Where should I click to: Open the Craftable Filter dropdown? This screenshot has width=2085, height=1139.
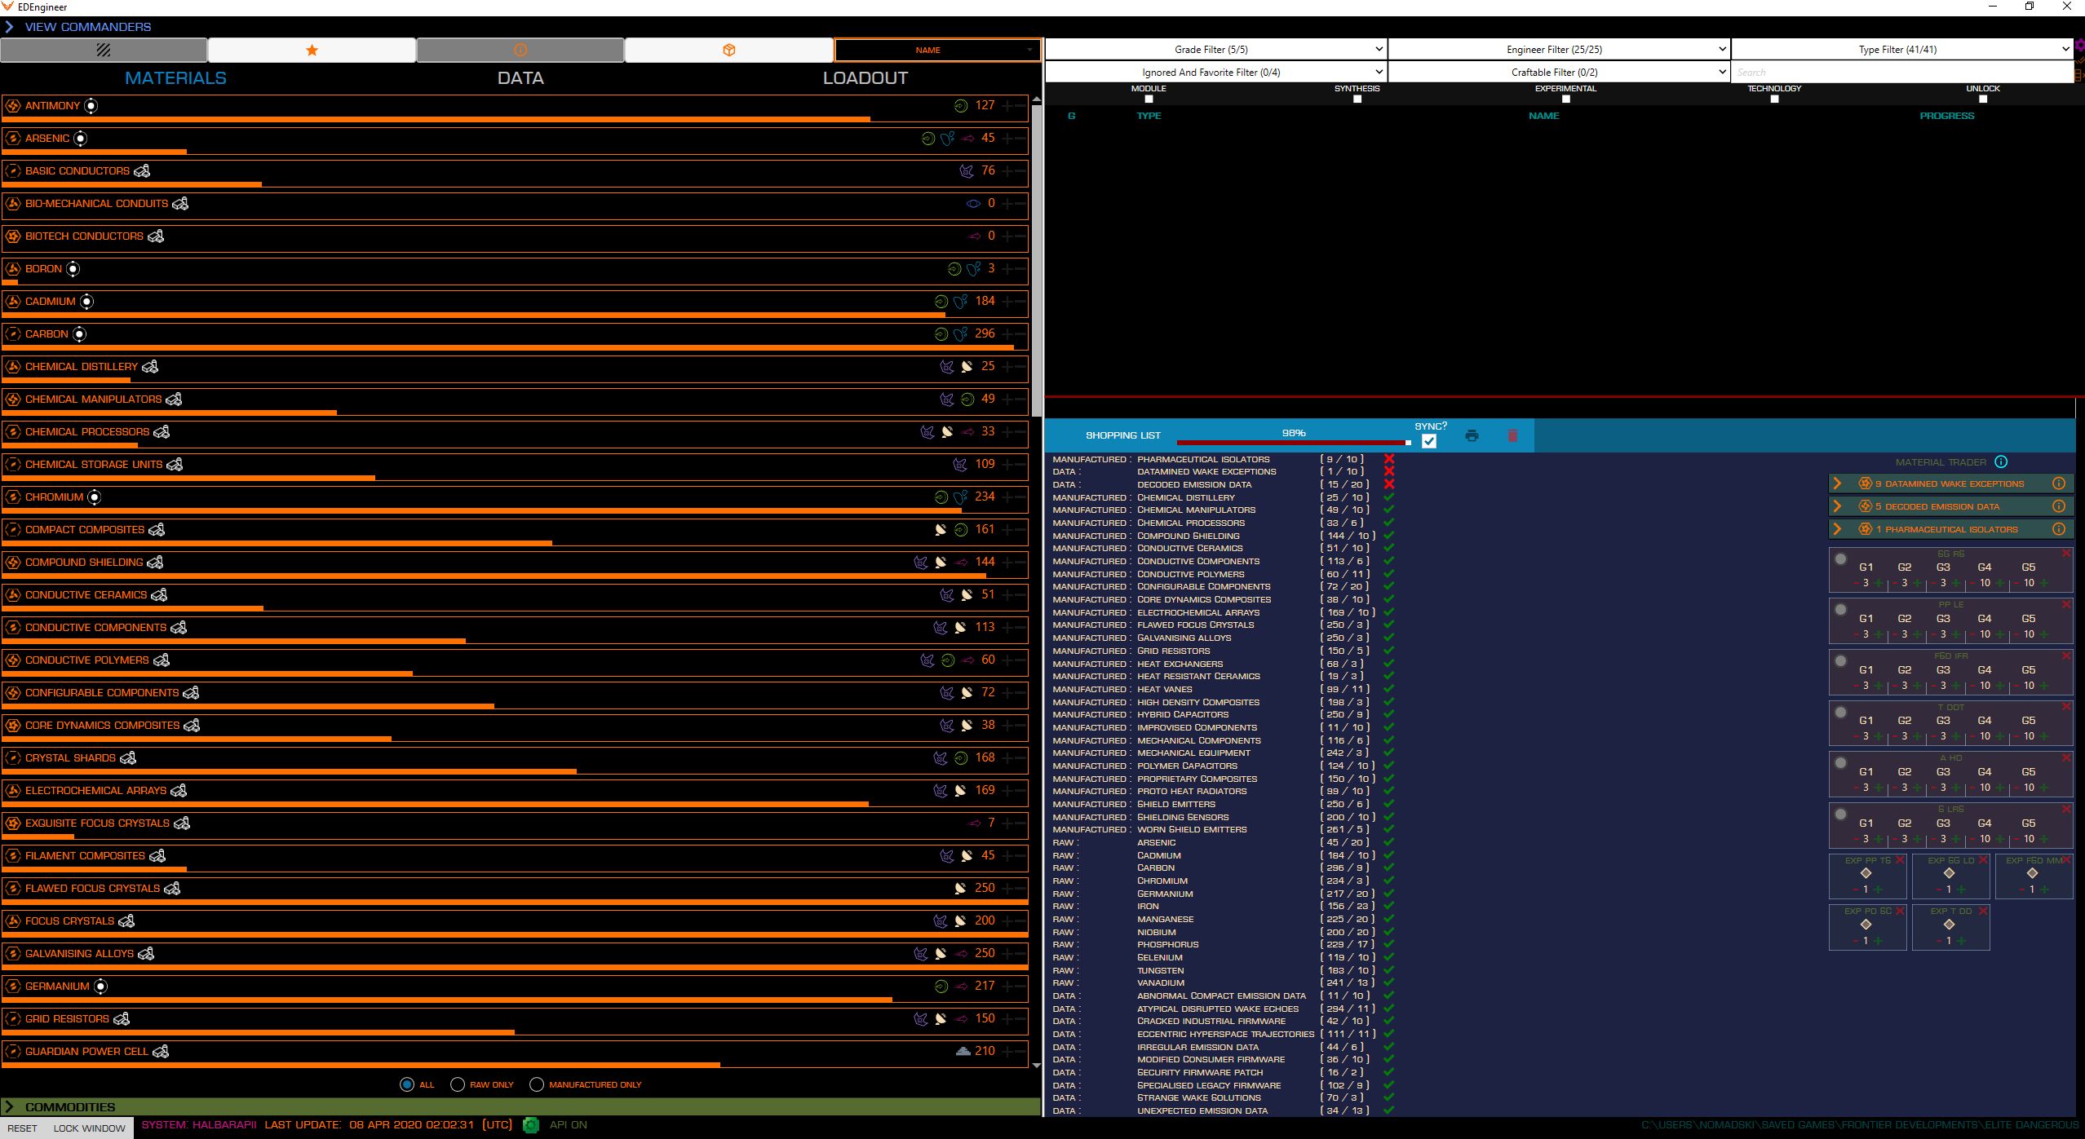coord(1558,73)
